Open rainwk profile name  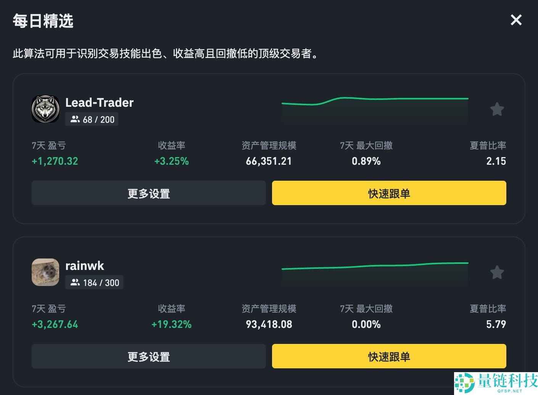click(84, 266)
